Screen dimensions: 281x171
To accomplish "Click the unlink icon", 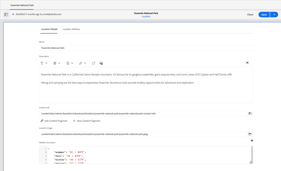I will point(94,63).
